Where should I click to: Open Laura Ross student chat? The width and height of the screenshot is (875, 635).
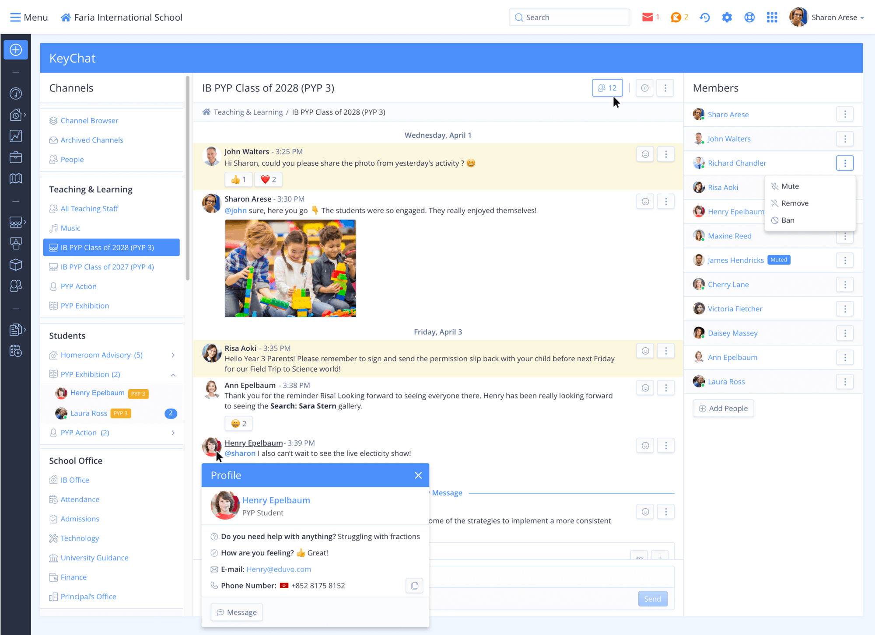(89, 413)
